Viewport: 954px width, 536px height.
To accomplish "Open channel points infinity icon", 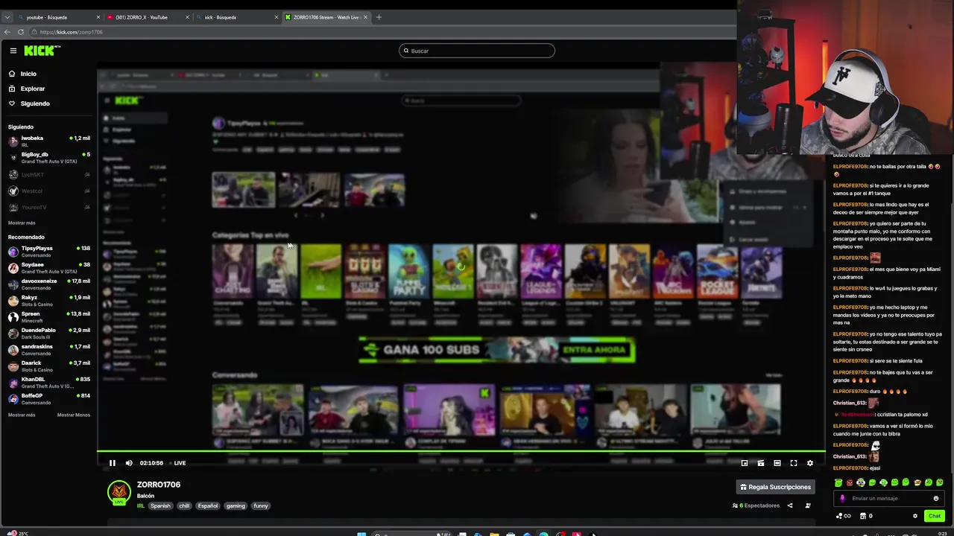I will click(x=842, y=516).
